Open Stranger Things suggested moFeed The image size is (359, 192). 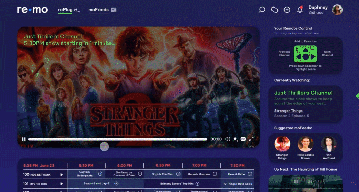coord(282,148)
